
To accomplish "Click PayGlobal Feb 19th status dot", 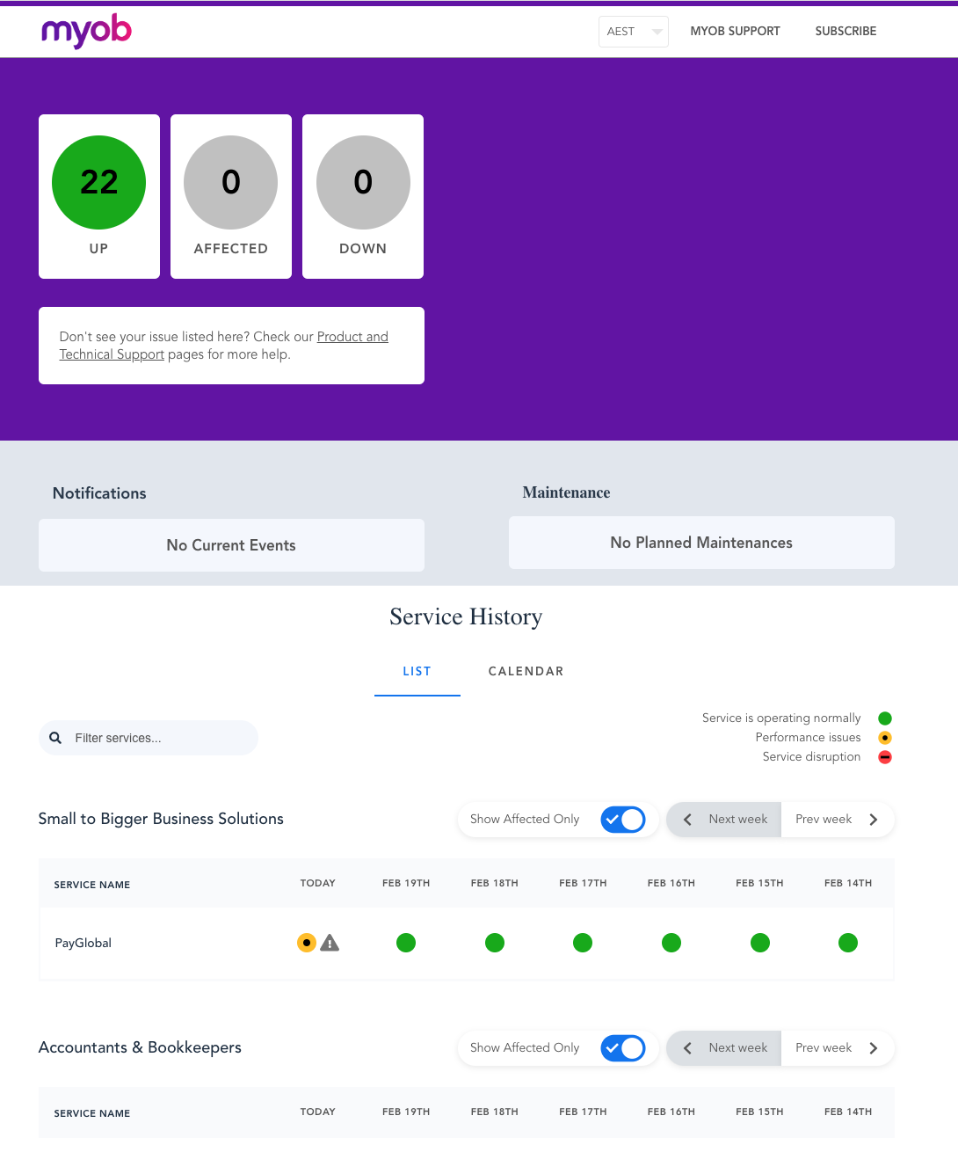I will click(406, 943).
